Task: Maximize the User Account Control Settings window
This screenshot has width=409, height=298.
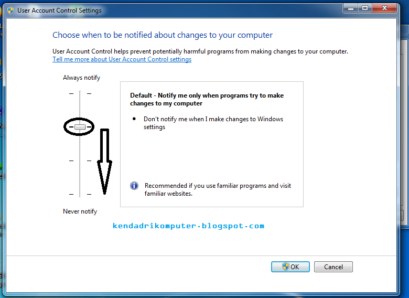Action: click(365, 8)
